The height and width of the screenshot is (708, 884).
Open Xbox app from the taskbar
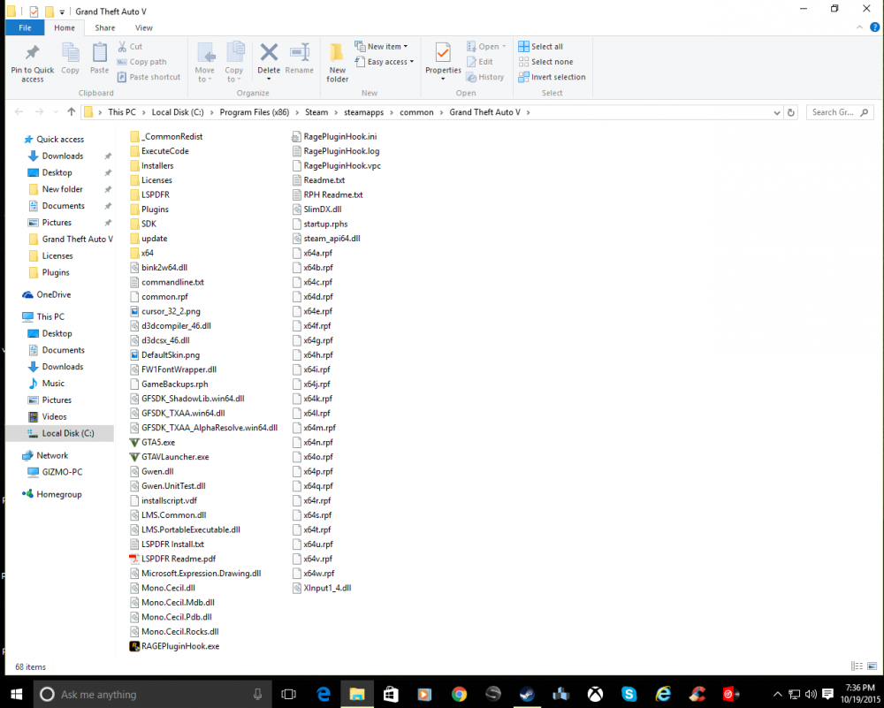(595, 694)
